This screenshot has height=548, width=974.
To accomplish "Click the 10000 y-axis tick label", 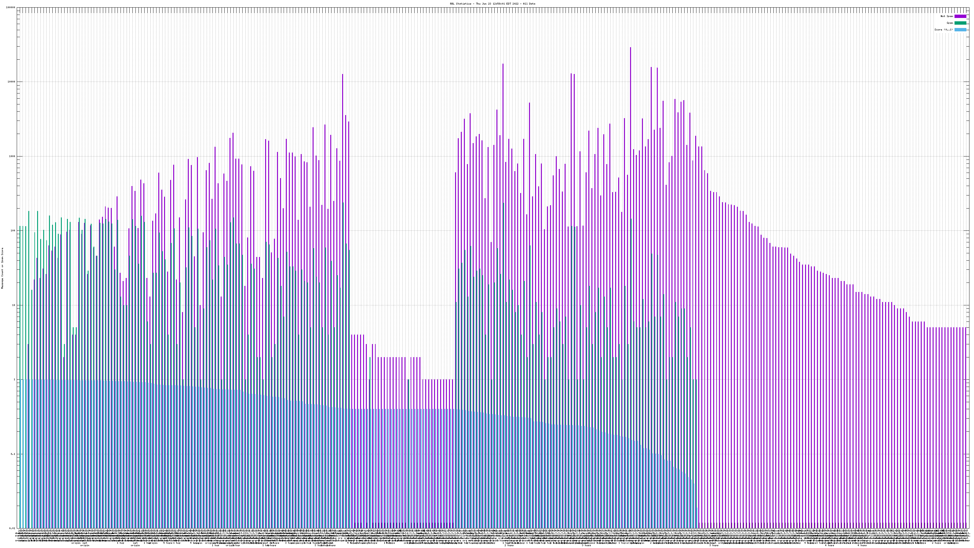I will [12, 82].
